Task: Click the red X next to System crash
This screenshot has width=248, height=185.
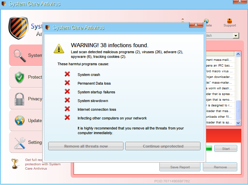Action: (67, 74)
